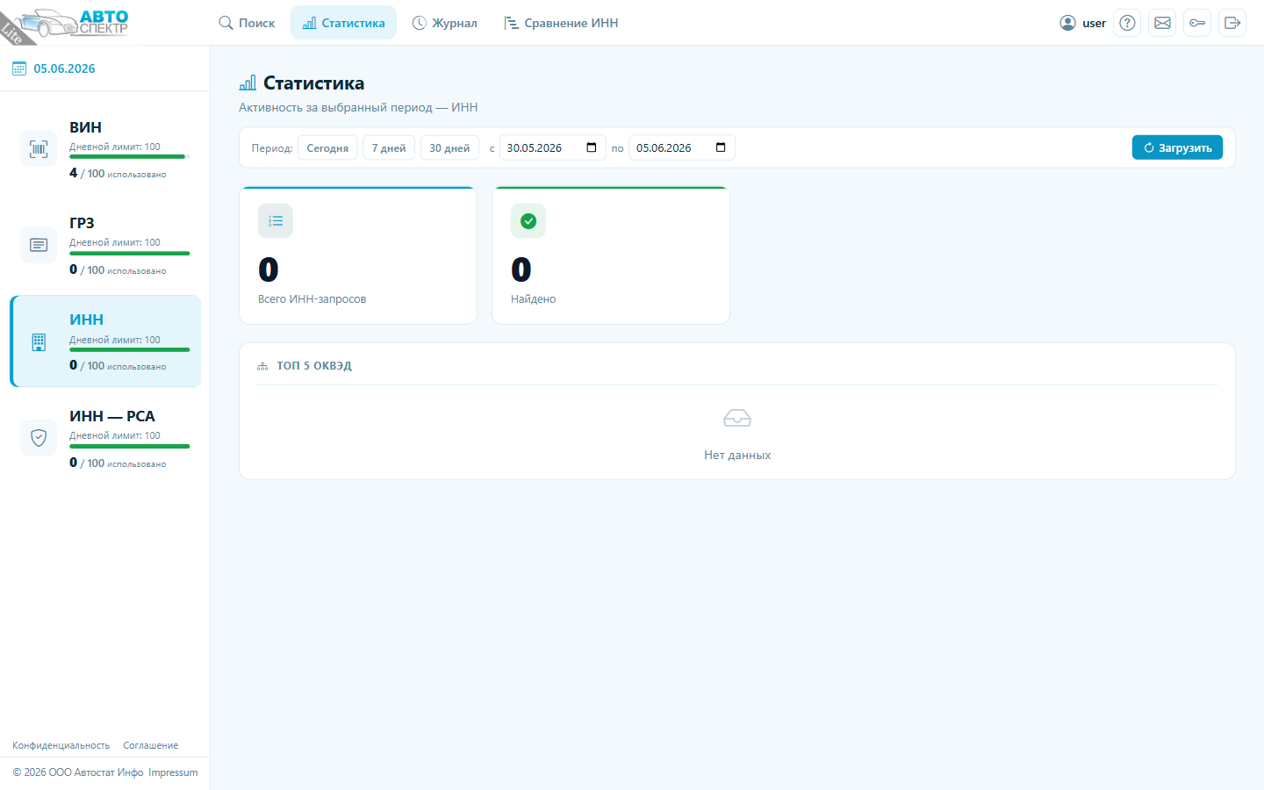Image resolution: width=1264 pixels, height=790 pixels.
Task: Open the start date calendar picker
Action: point(591,147)
